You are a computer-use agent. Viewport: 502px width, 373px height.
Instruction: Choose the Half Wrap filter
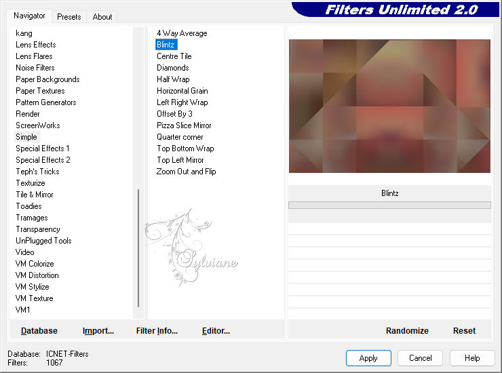pos(173,79)
